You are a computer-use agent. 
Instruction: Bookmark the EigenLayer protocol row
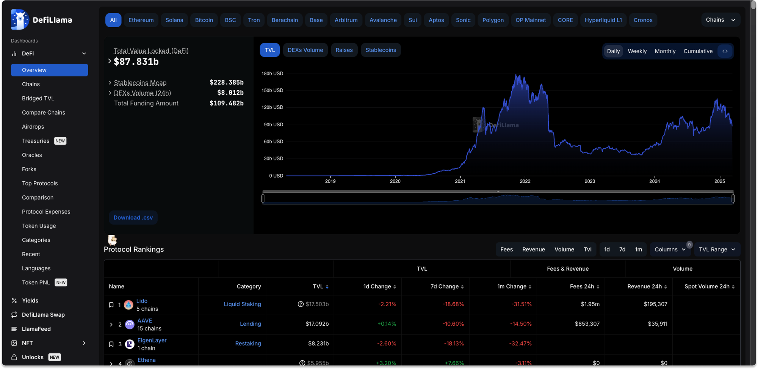click(111, 344)
